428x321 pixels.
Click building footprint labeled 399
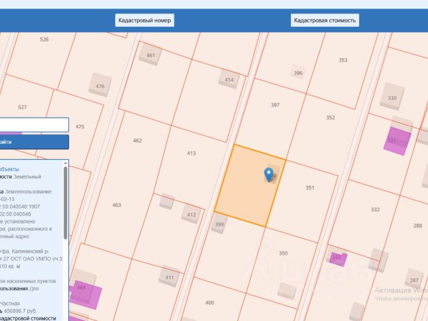point(219,223)
